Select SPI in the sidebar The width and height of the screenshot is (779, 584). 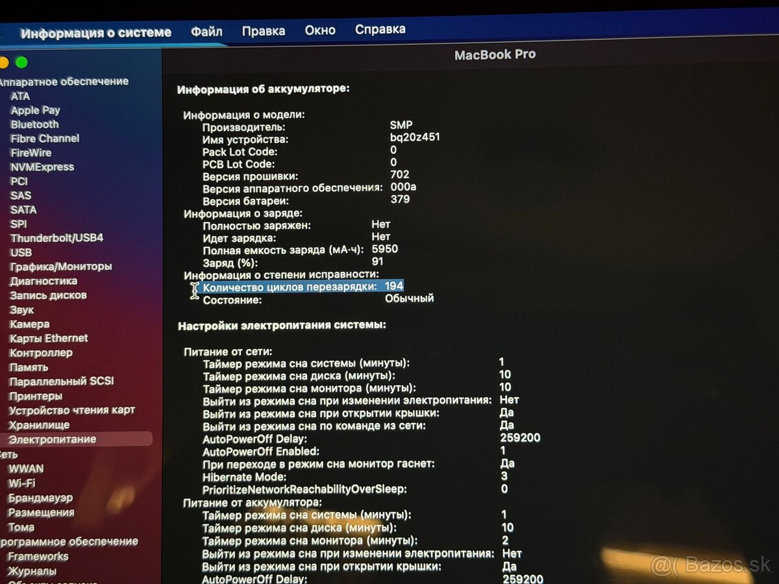pyautogui.click(x=18, y=224)
